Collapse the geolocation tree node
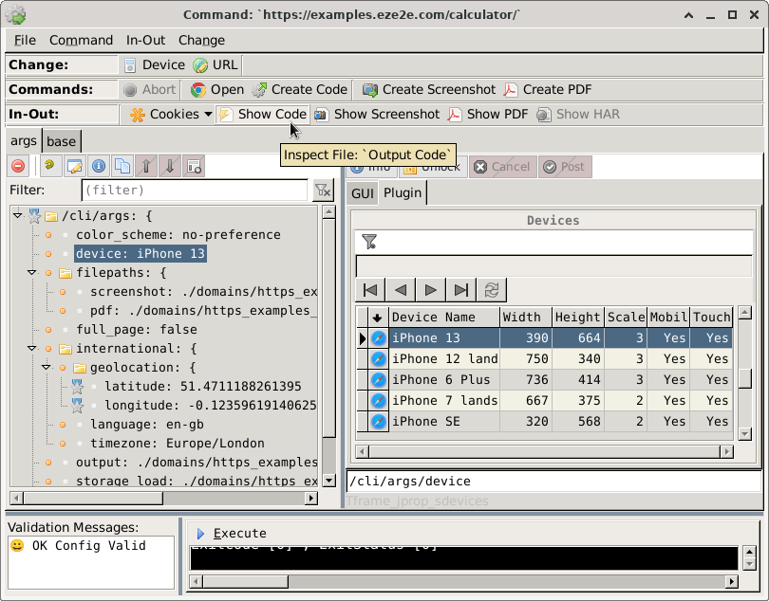The height and width of the screenshot is (601, 769). click(x=47, y=368)
